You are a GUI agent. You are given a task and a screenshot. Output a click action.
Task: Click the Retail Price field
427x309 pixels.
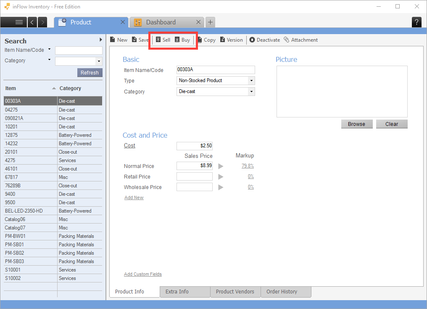(195, 176)
